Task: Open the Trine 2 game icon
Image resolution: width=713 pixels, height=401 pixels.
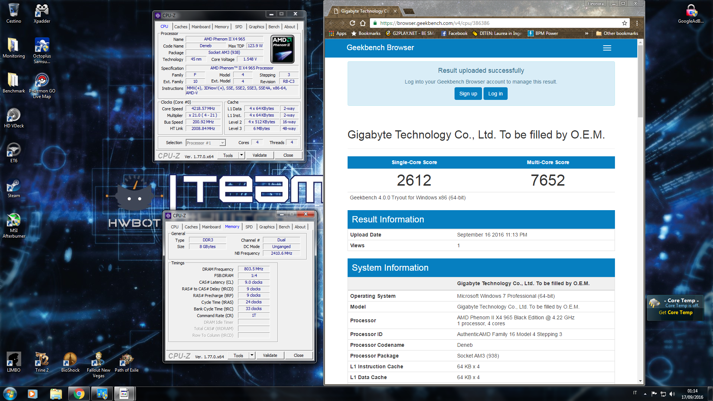Action: [x=42, y=362]
